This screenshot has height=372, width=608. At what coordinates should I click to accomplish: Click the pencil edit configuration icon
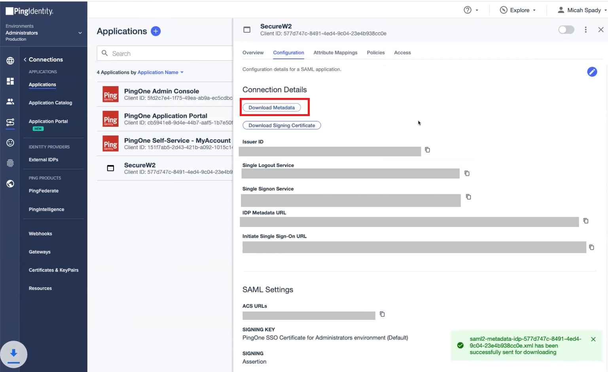592,71
